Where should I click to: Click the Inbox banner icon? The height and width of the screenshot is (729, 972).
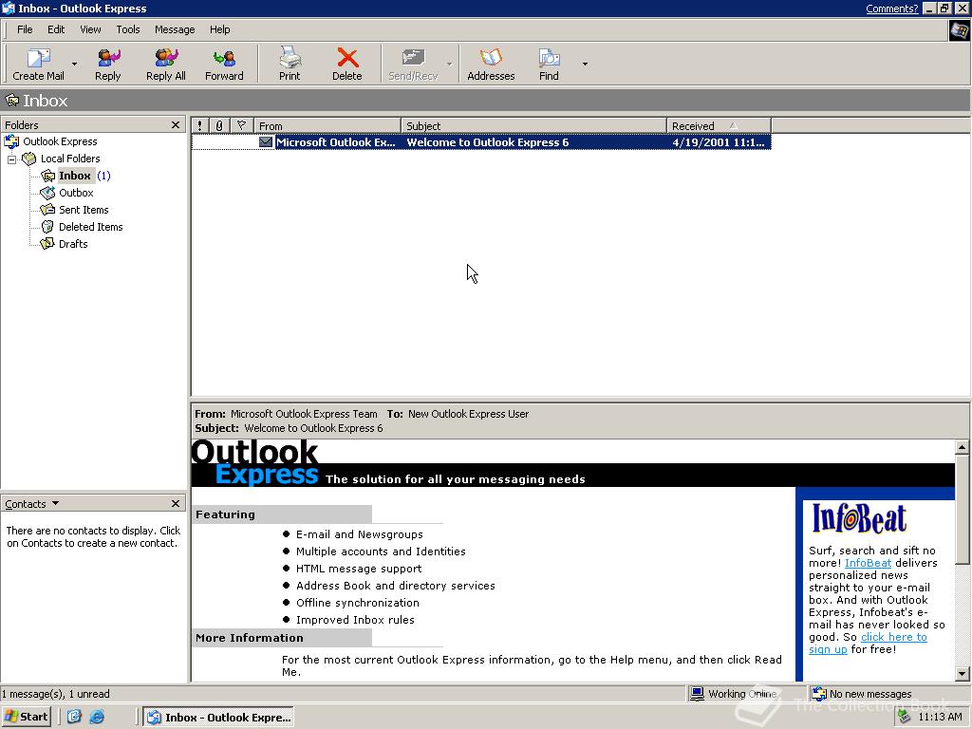[x=11, y=100]
